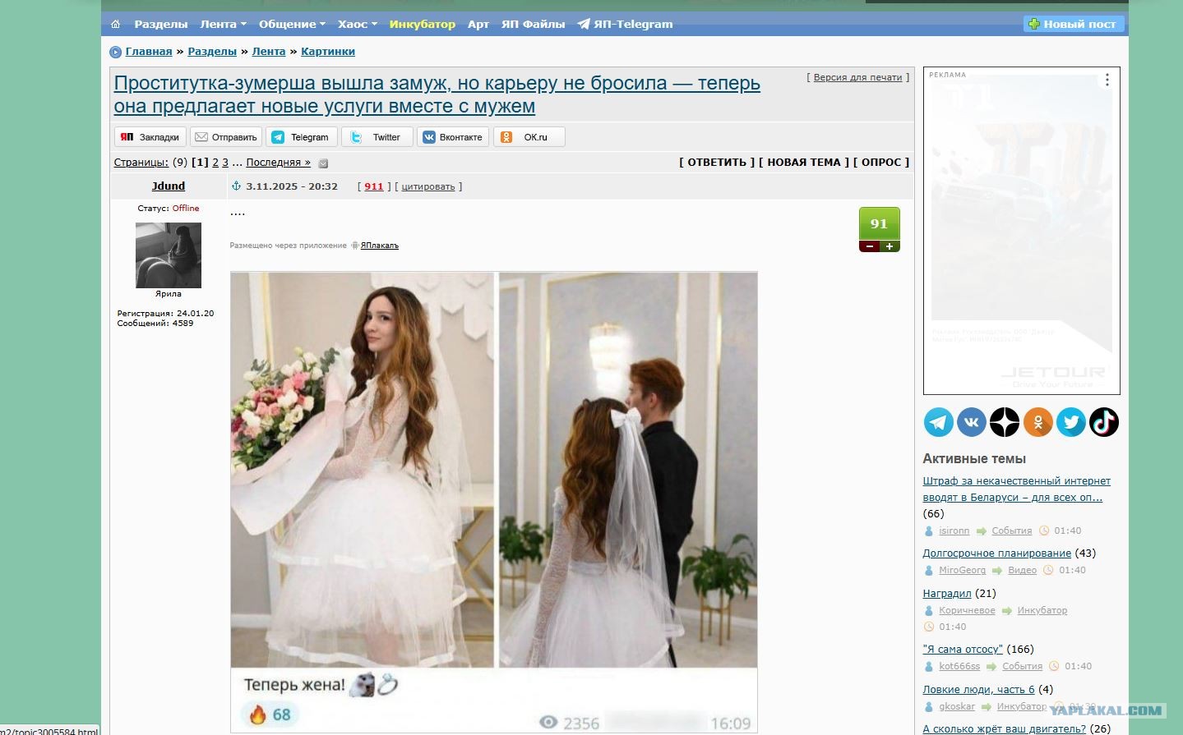Create a post with Новый пост
This screenshot has width=1183, height=735.
click(x=1072, y=25)
